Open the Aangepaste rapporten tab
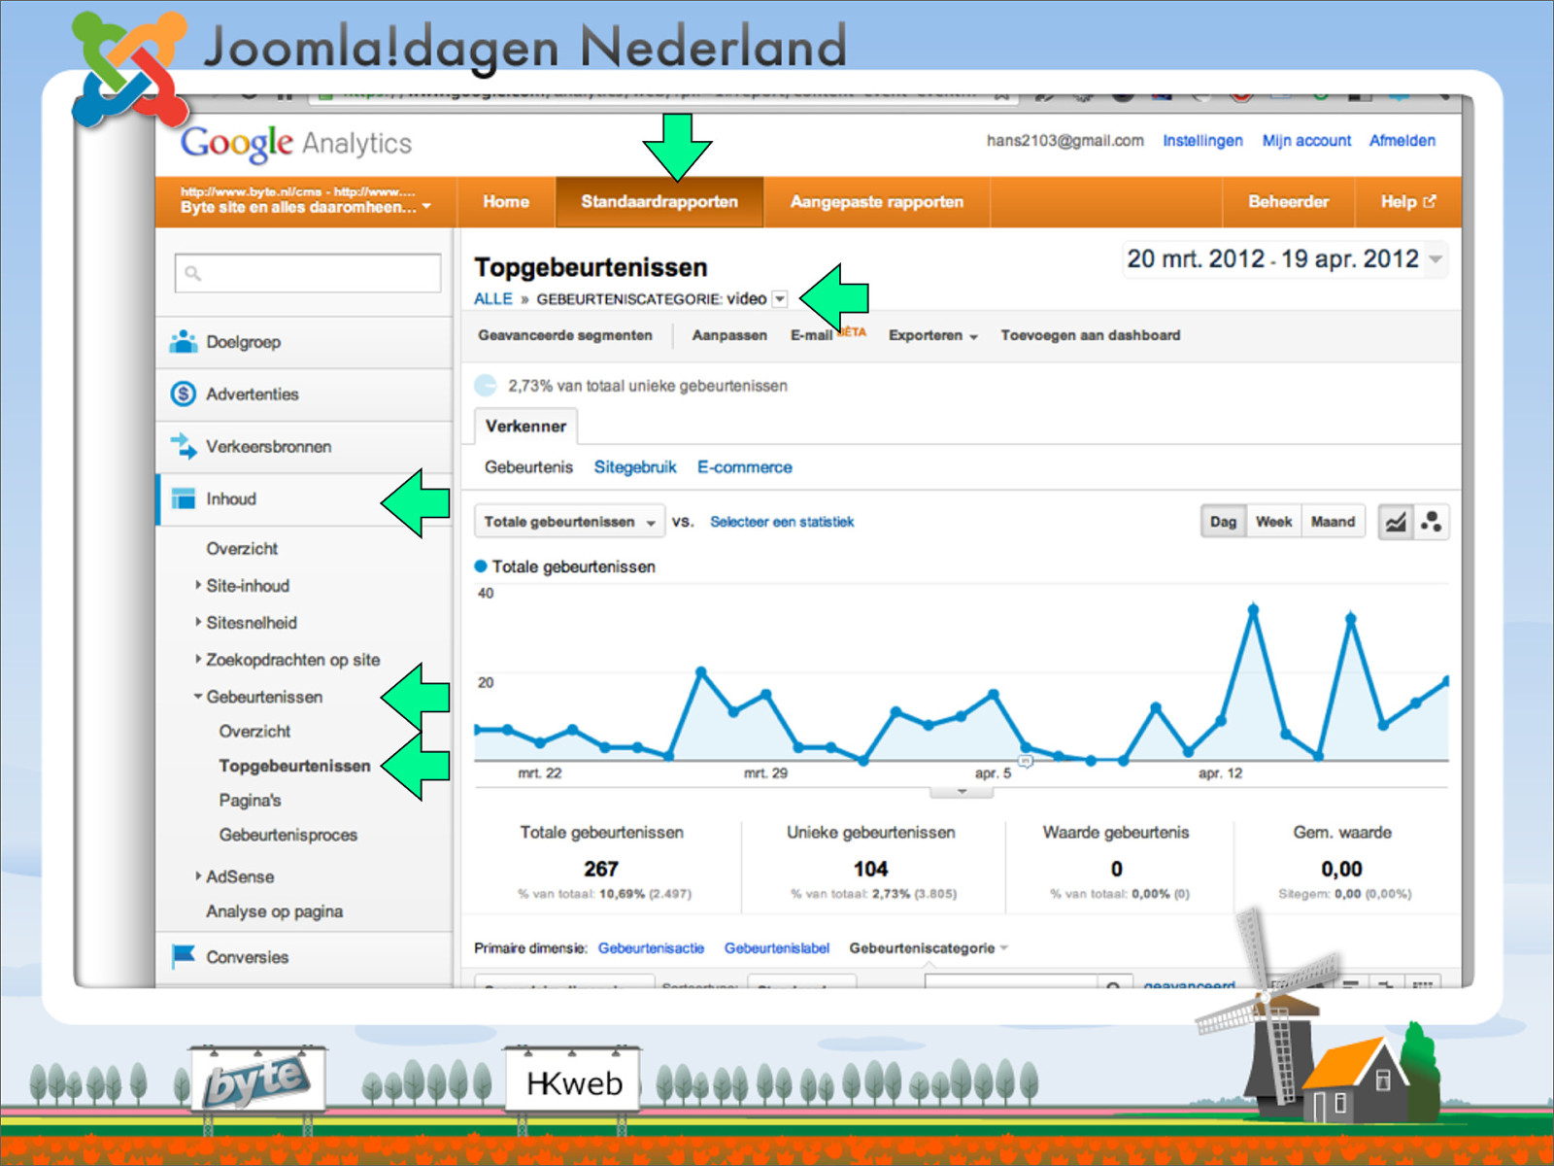The width and height of the screenshot is (1554, 1166). tap(877, 201)
